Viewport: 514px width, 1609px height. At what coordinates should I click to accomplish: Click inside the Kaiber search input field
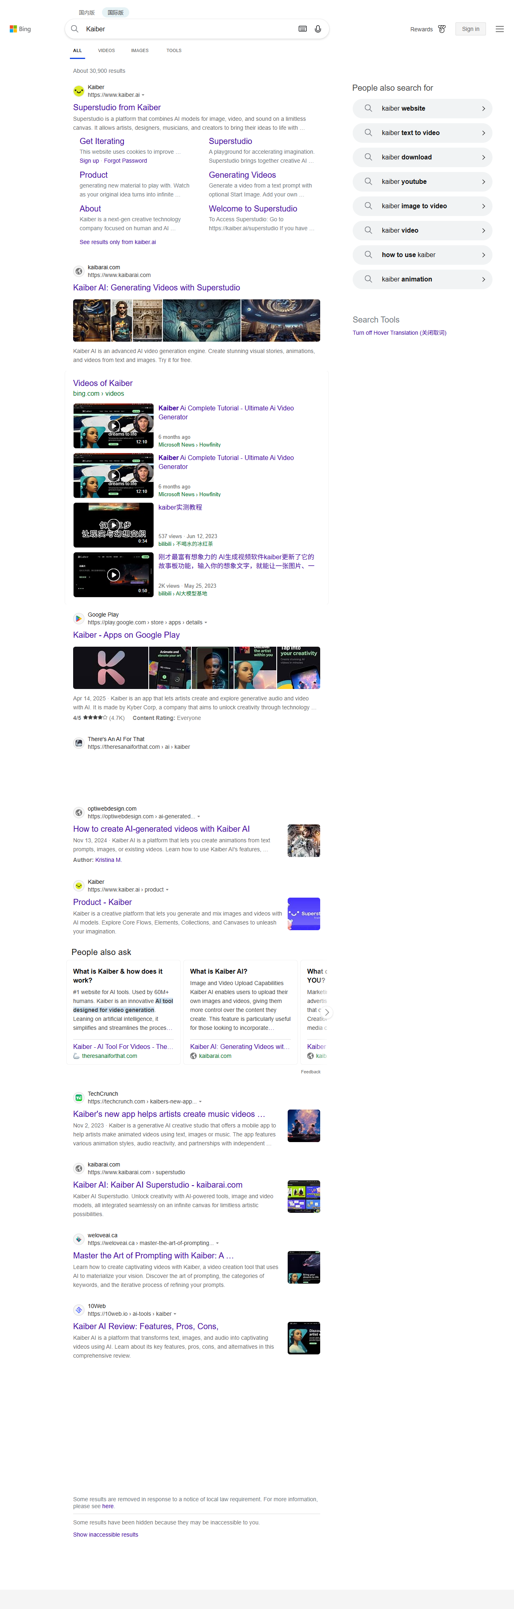coord(187,29)
